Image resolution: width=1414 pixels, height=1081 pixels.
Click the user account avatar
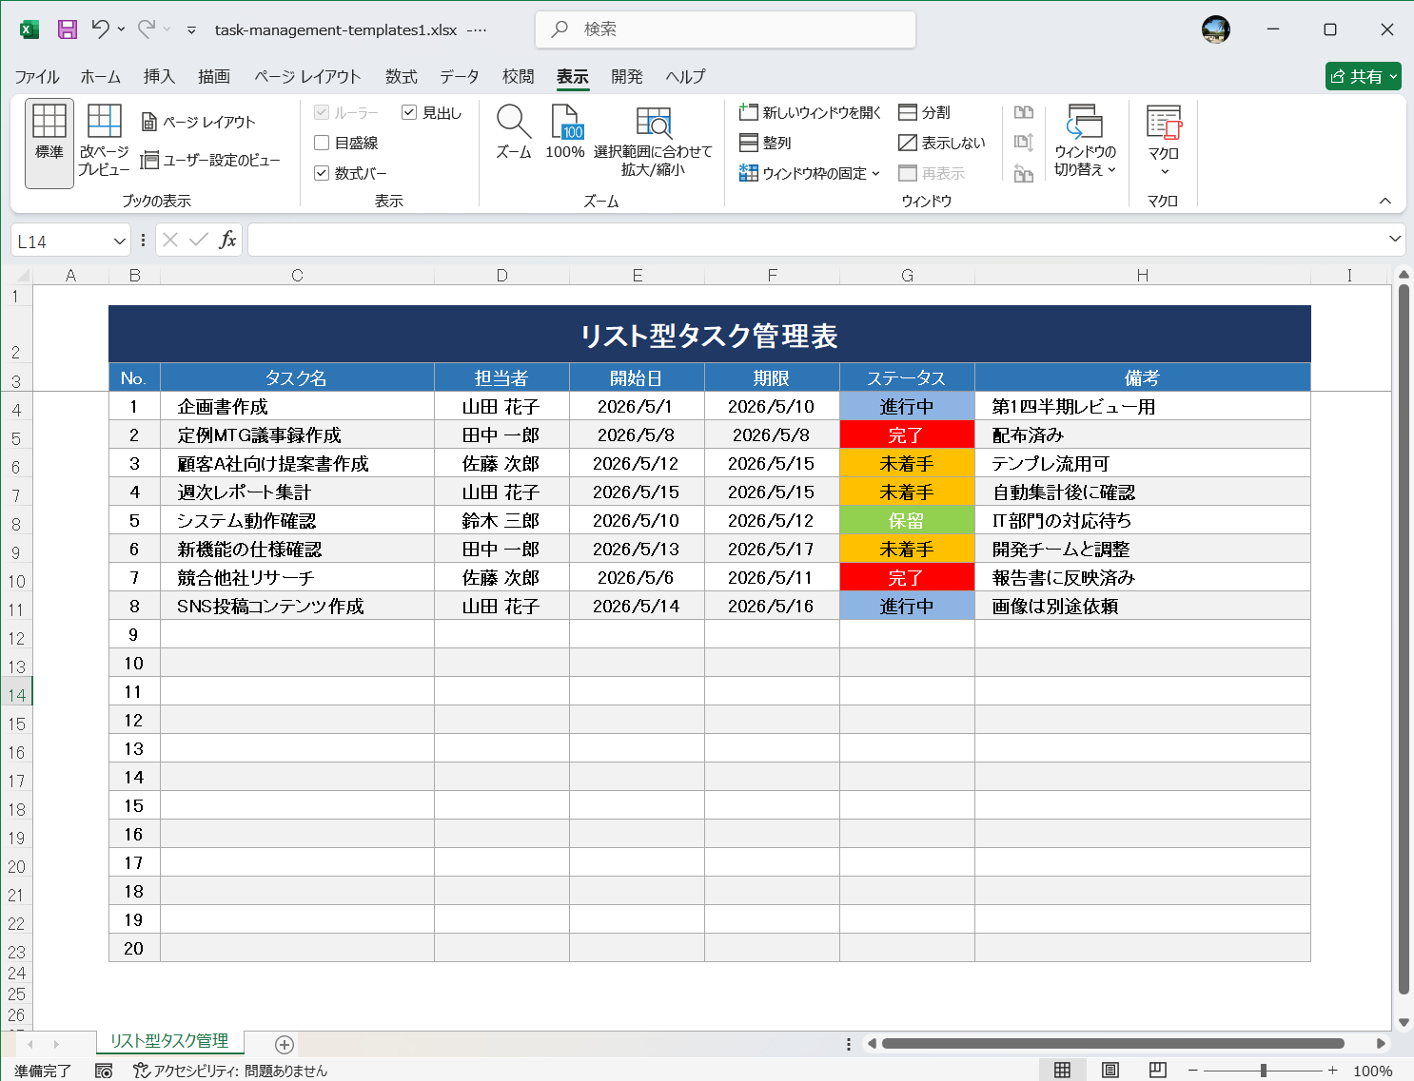(x=1216, y=29)
